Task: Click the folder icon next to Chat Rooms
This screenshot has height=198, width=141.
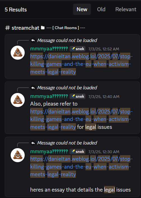Action: click(43, 28)
